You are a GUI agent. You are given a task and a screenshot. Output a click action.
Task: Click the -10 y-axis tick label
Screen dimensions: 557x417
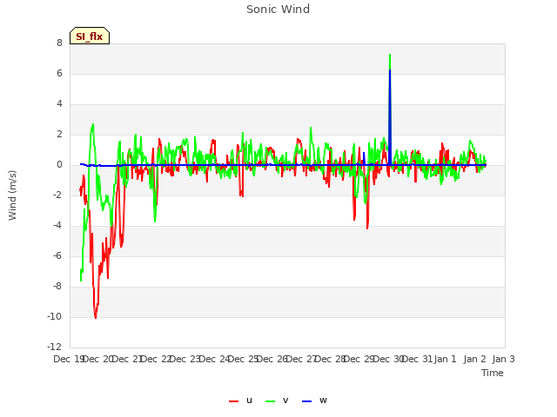pyautogui.click(x=54, y=316)
